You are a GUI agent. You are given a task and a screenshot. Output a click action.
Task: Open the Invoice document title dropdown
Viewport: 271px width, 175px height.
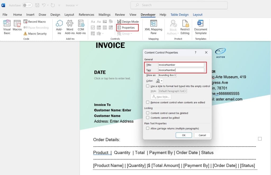pyautogui.click(x=72, y=5)
